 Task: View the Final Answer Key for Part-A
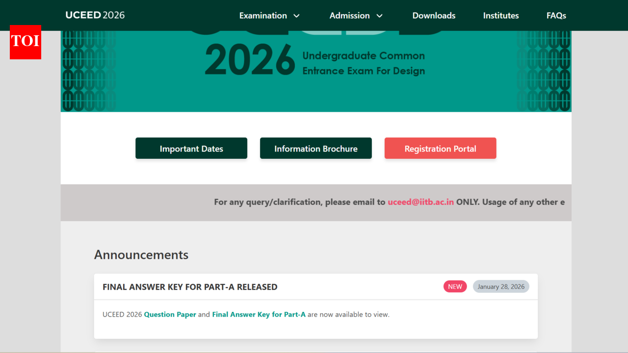click(x=259, y=314)
